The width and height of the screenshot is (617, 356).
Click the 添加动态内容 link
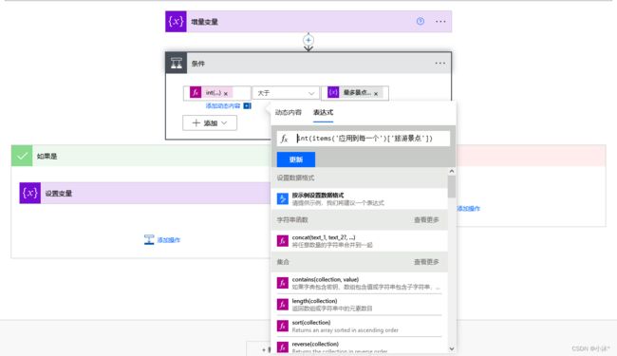click(223, 105)
